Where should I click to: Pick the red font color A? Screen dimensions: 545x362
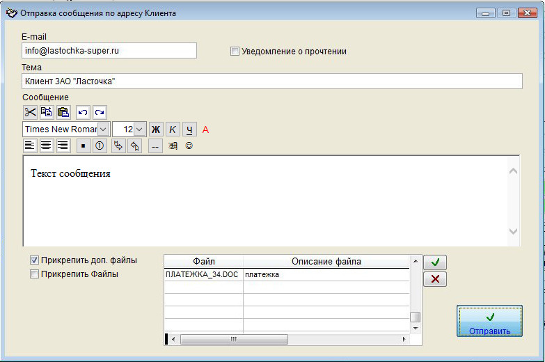tap(205, 129)
